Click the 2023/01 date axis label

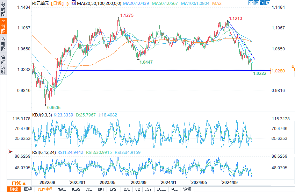point(78,183)
